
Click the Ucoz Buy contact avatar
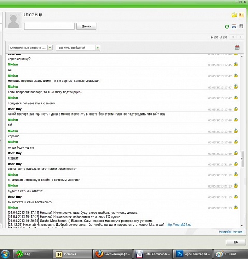(x=13, y=20)
